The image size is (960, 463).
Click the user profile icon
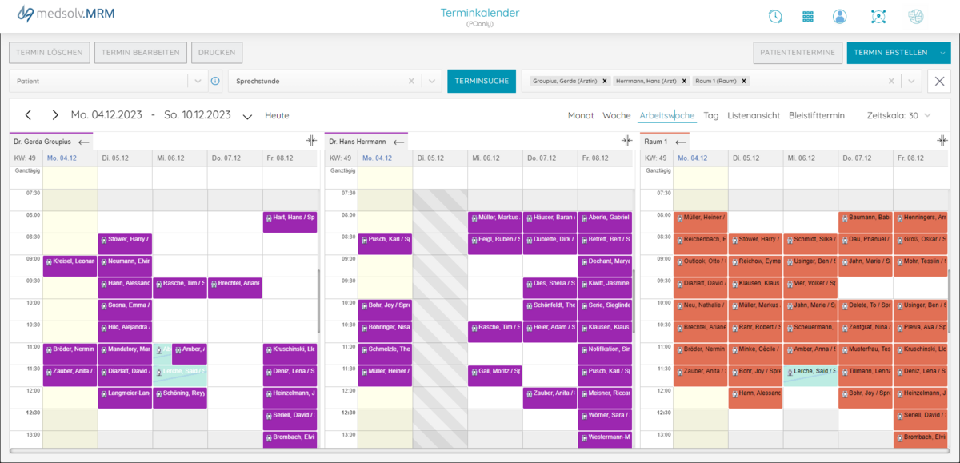pos(839,17)
